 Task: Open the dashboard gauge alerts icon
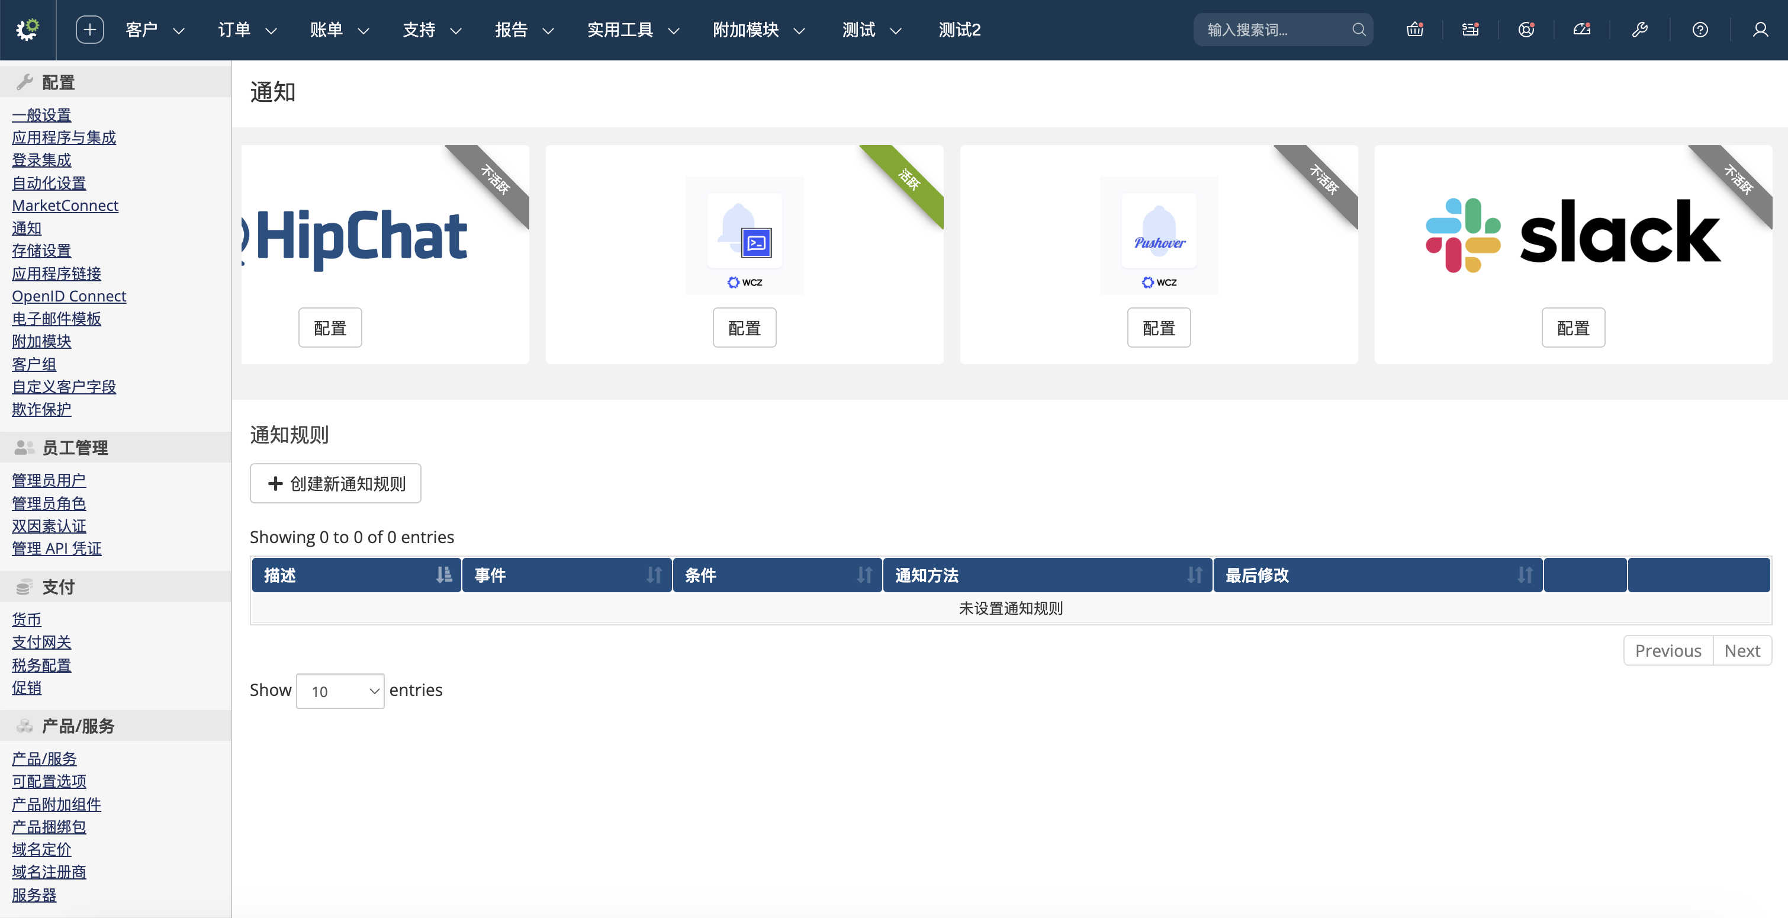1582,30
